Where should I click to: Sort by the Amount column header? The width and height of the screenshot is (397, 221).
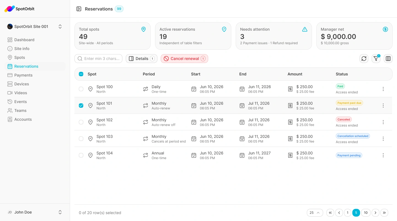click(295, 74)
